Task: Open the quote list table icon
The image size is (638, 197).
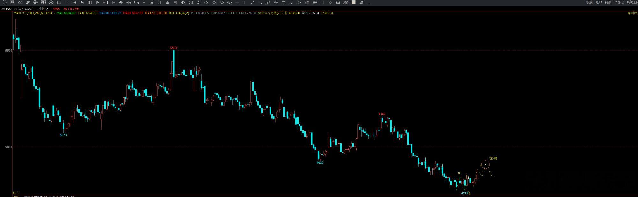Action: 12,2
